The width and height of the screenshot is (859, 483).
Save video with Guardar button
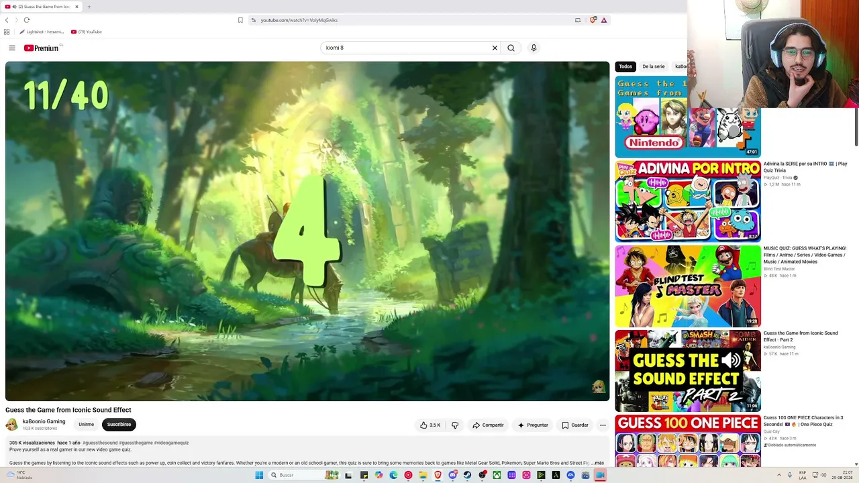point(575,425)
